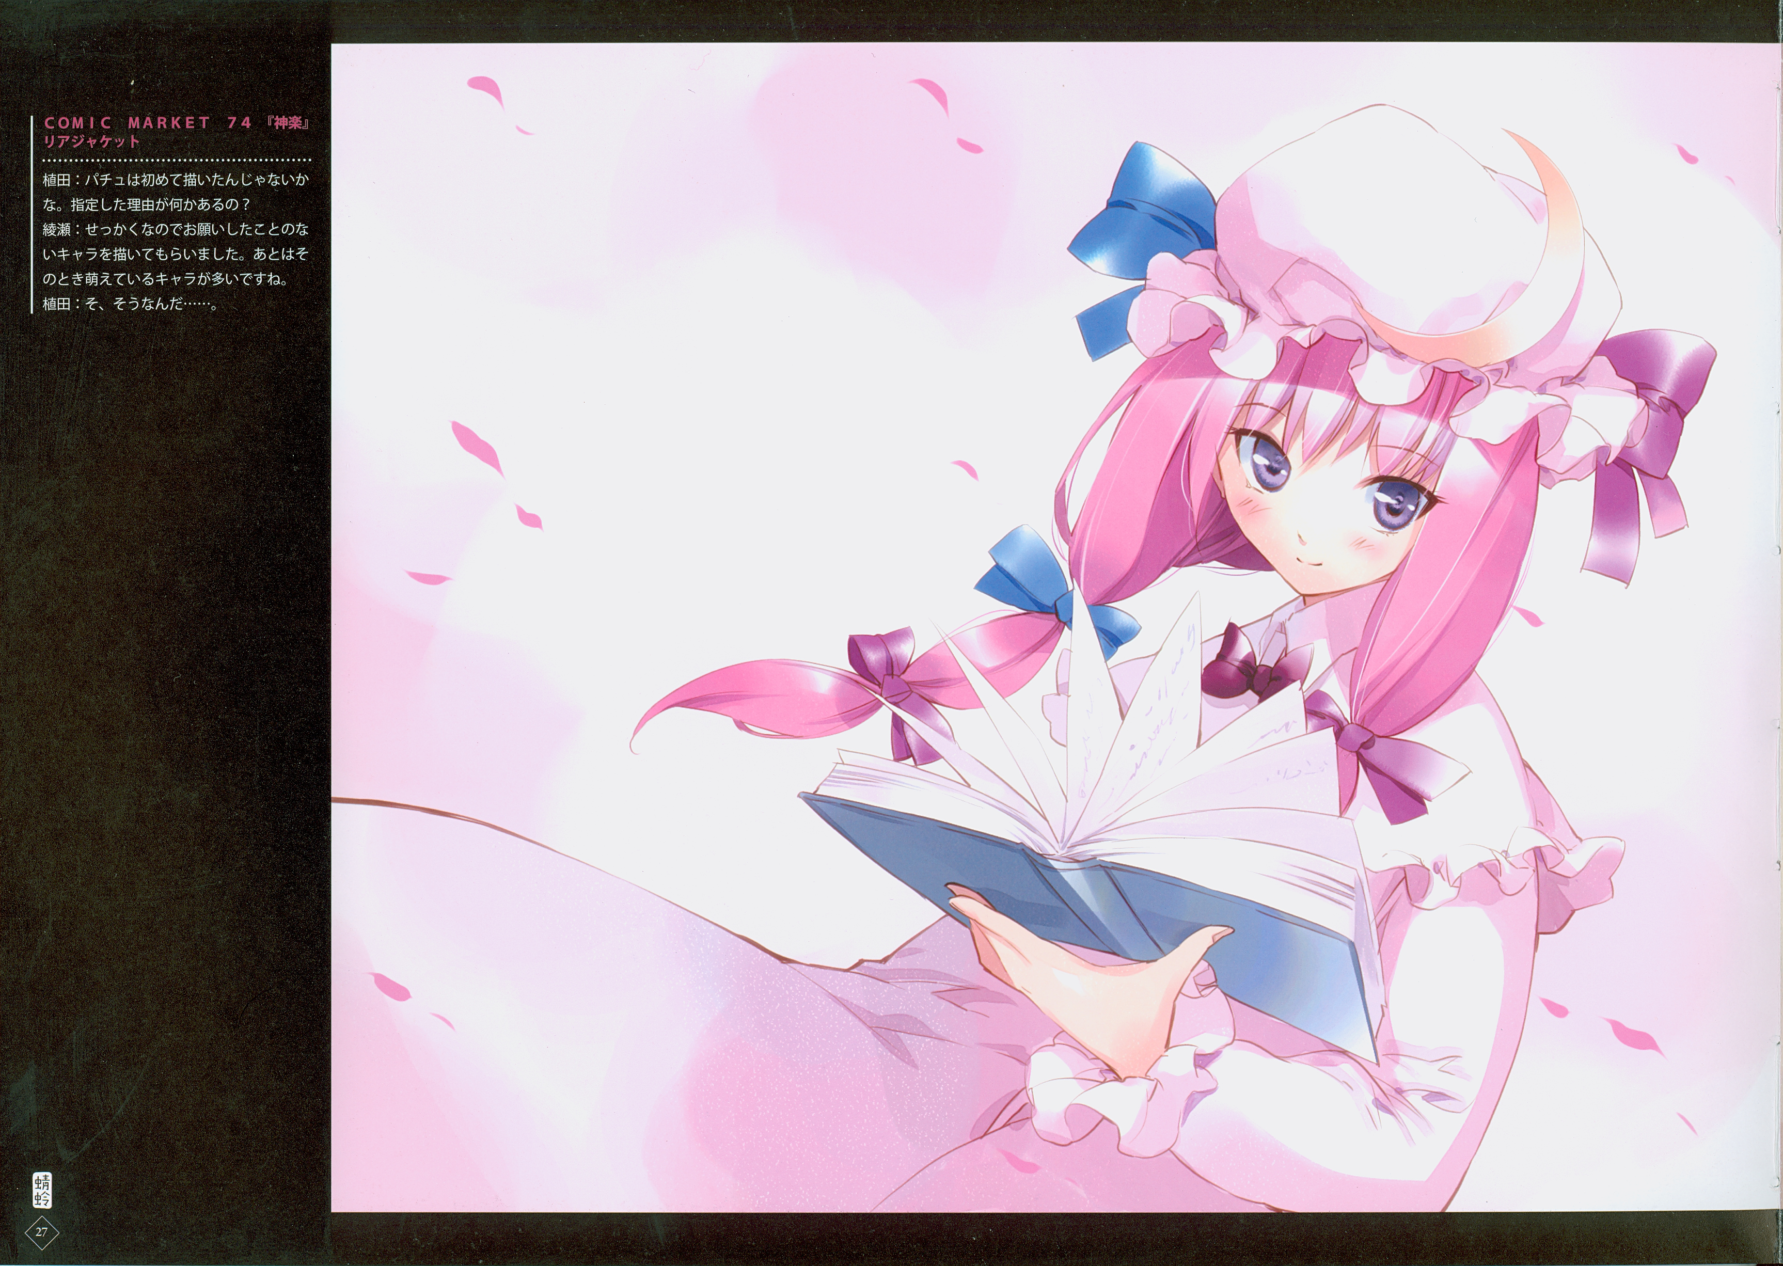The height and width of the screenshot is (1266, 1783).
Task: Click the first 植田 dialogue line
Action: pos(176,180)
